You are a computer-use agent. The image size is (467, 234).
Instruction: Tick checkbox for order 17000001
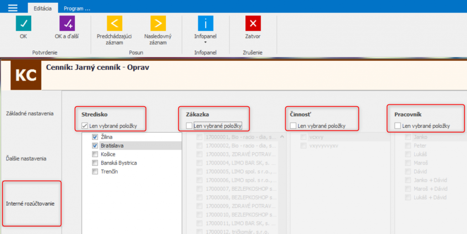(199, 137)
